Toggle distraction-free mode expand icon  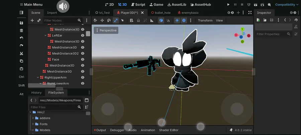coord(250,13)
